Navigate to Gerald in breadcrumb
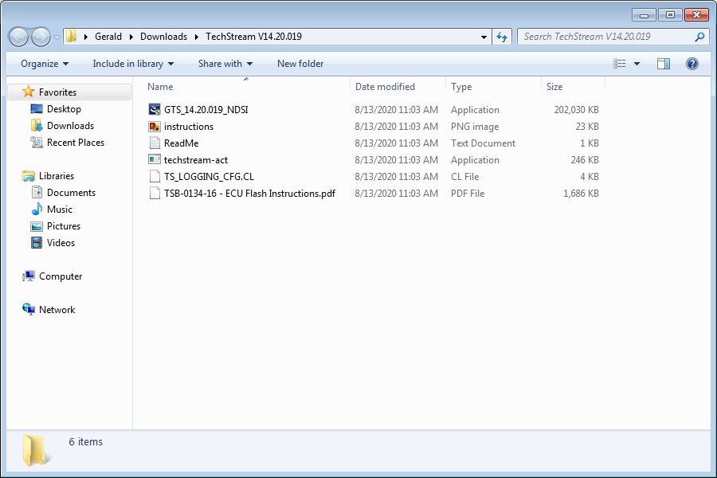The height and width of the screenshot is (478, 717). [x=108, y=37]
